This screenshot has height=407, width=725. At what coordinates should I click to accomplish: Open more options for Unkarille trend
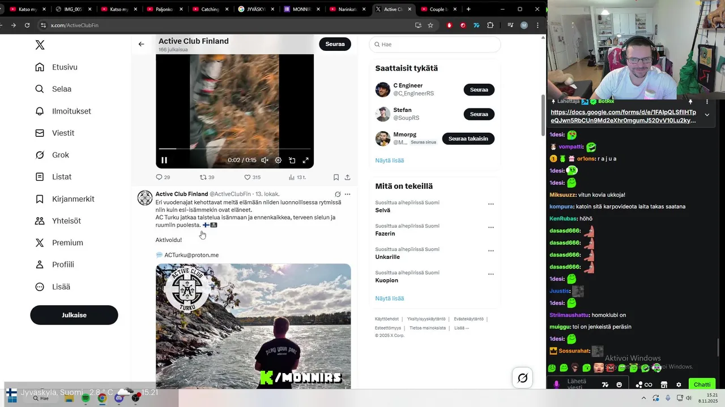(491, 251)
